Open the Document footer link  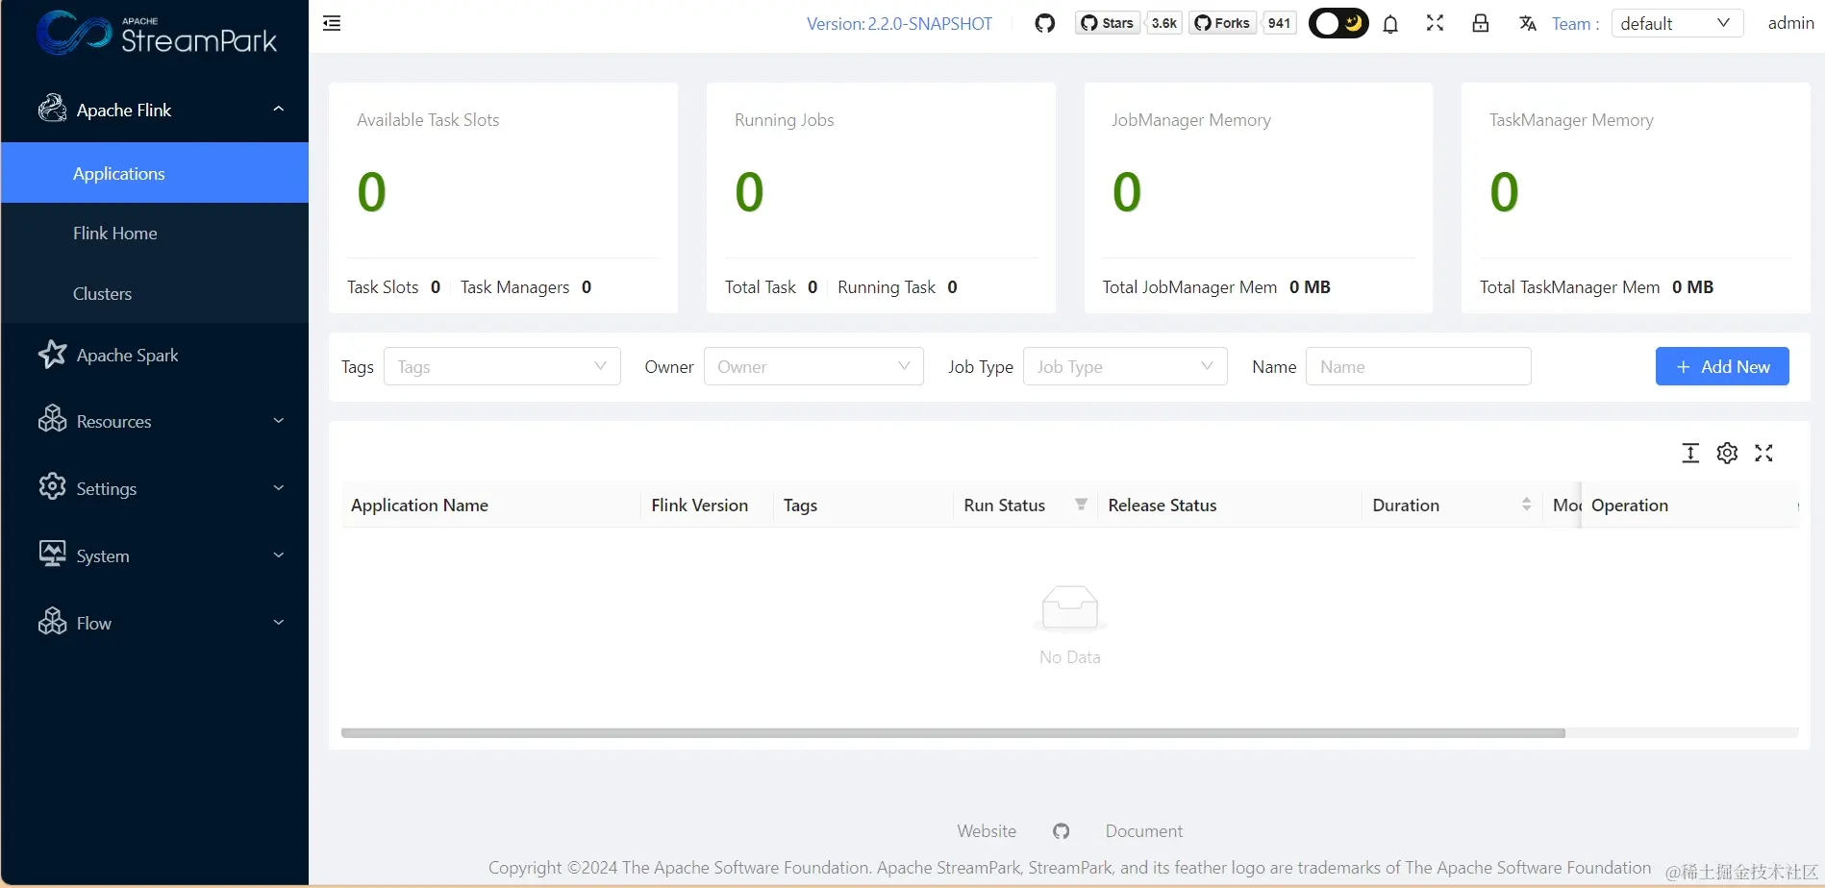(x=1144, y=831)
